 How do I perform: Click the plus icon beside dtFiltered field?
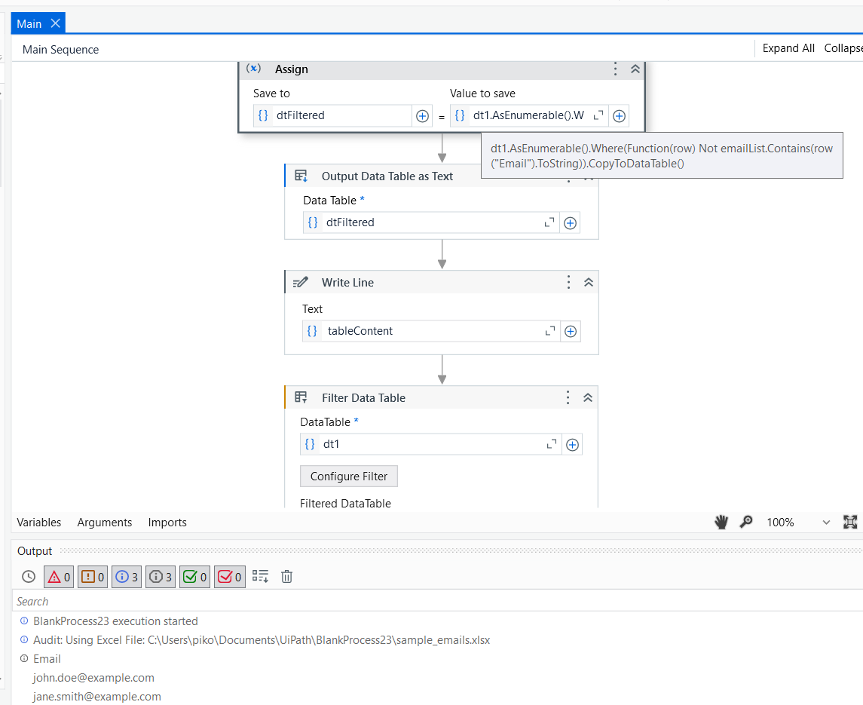[422, 115]
